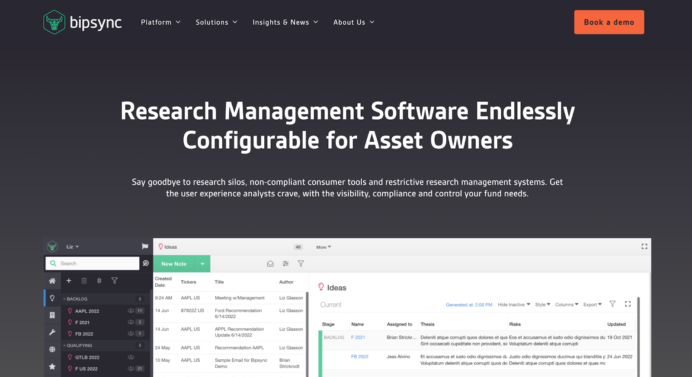Image resolution: width=692 pixels, height=377 pixels.
Task: Open Ford Recommendation 6/14/2022 note
Action: [238, 314]
